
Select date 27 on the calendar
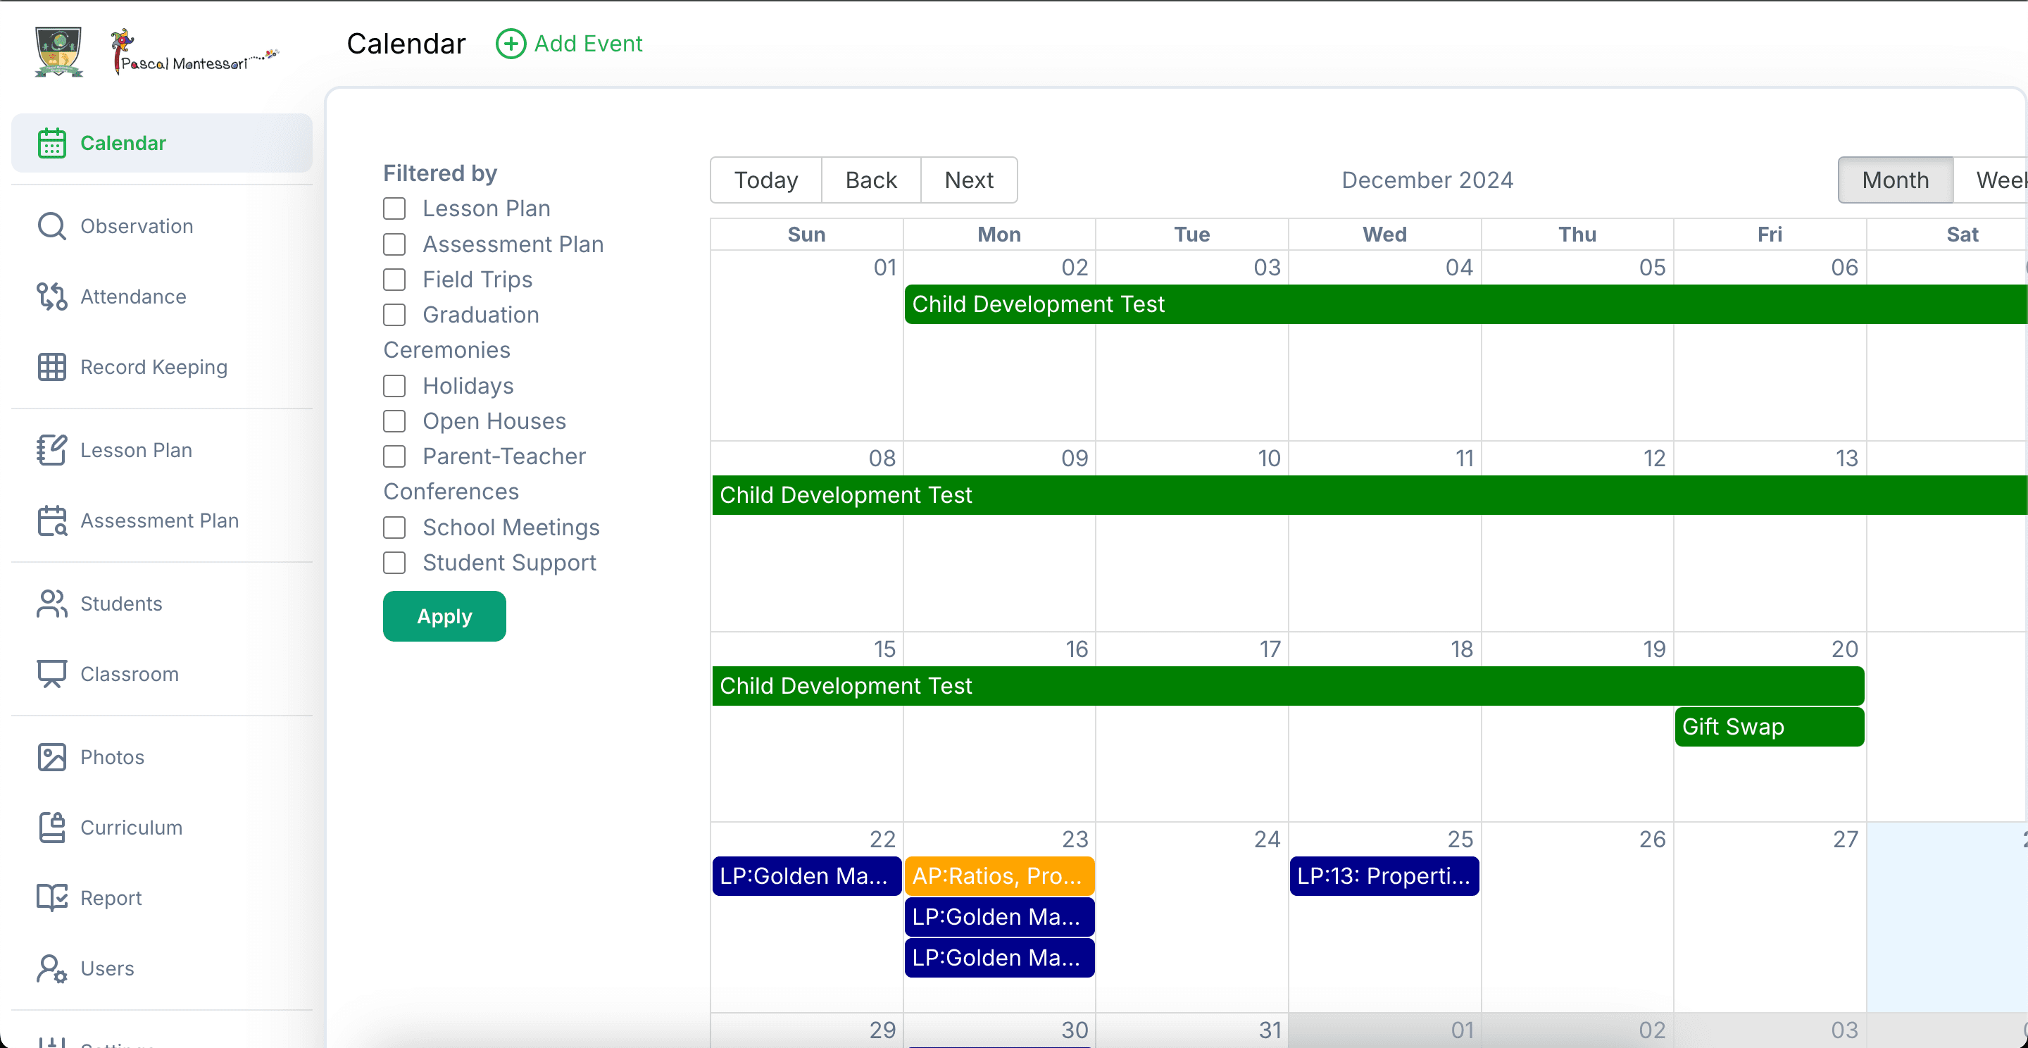(x=1846, y=840)
